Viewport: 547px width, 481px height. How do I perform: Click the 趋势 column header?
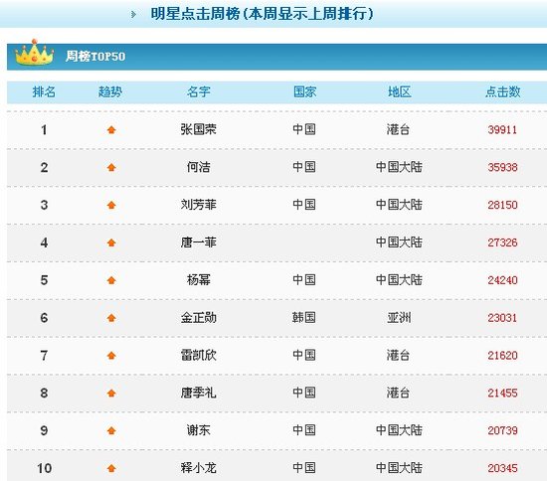click(x=110, y=92)
